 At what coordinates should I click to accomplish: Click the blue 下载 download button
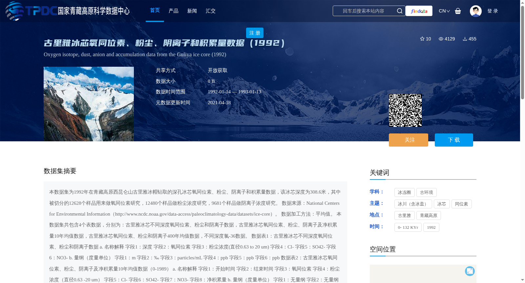pyautogui.click(x=454, y=140)
